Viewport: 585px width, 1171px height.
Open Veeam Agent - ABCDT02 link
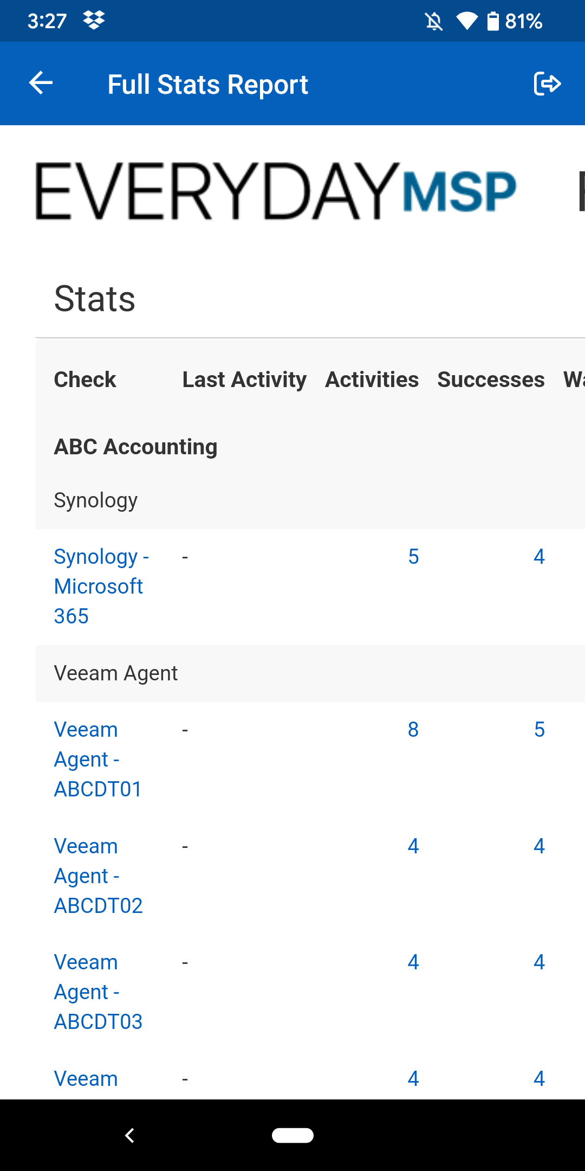(x=97, y=876)
